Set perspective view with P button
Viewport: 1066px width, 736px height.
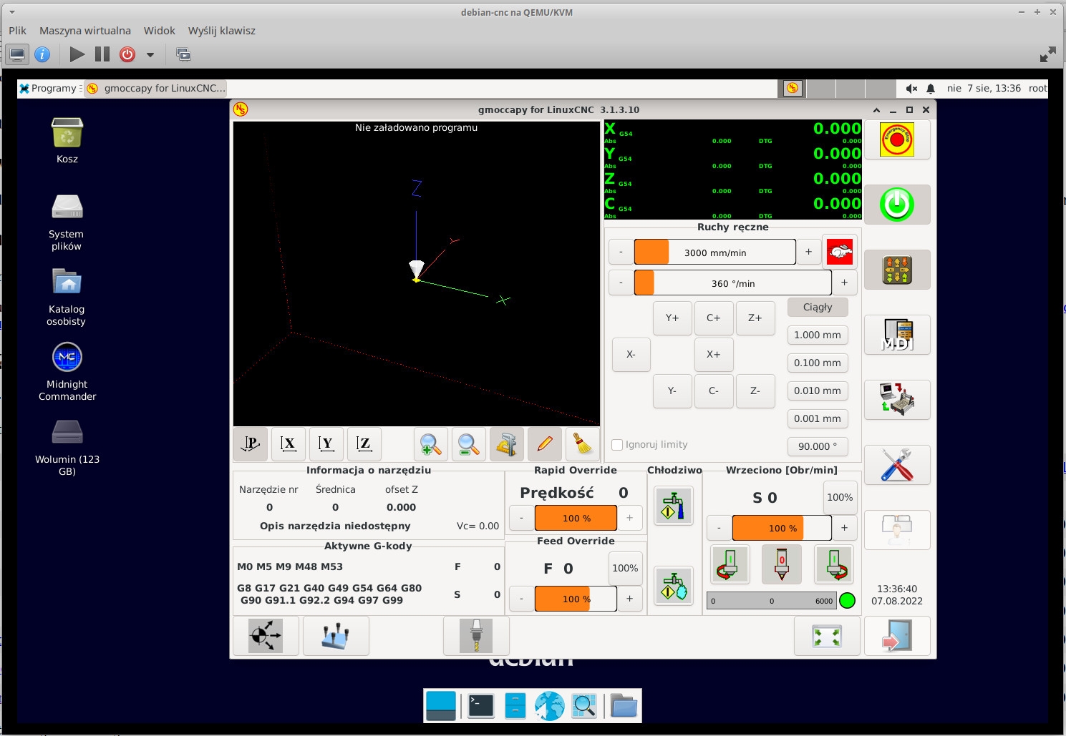251,444
